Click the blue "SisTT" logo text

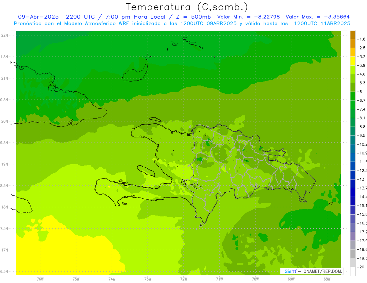pyautogui.click(x=291, y=271)
